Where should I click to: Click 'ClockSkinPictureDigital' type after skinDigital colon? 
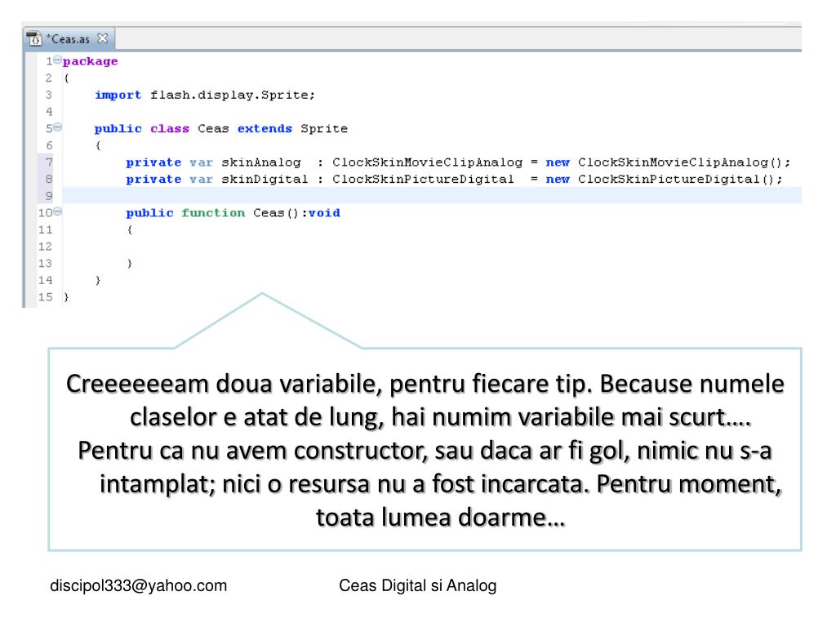click(x=423, y=179)
